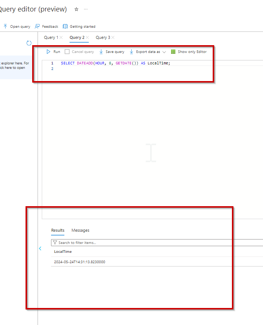Open the Results tab
The height and width of the screenshot is (325, 263).
pyautogui.click(x=58, y=230)
